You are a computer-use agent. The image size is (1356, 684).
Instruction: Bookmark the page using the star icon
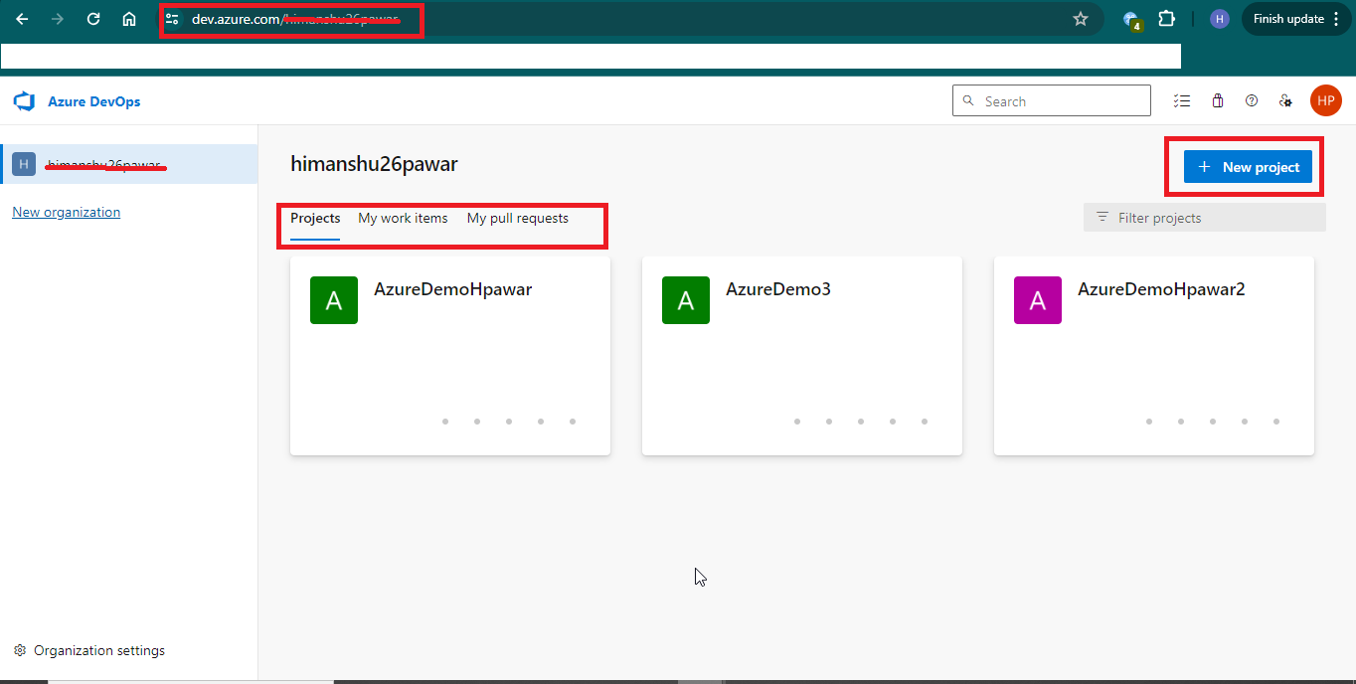pyautogui.click(x=1080, y=18)
